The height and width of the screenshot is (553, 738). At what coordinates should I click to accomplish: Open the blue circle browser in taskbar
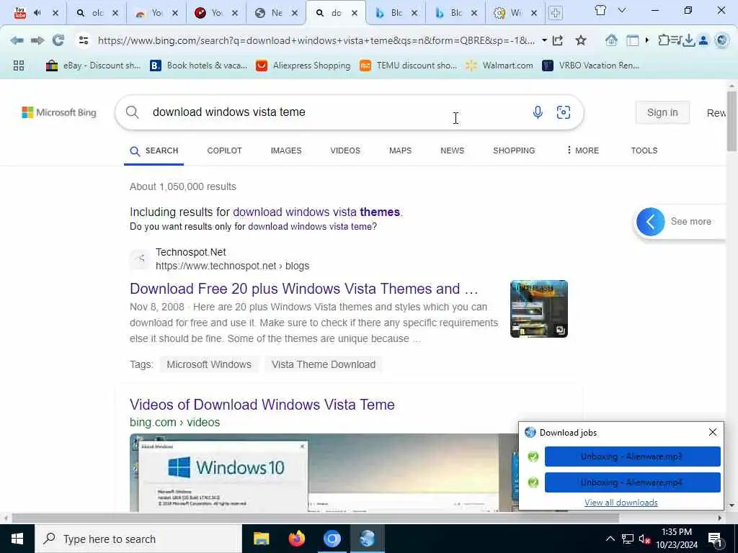point(332,539)
